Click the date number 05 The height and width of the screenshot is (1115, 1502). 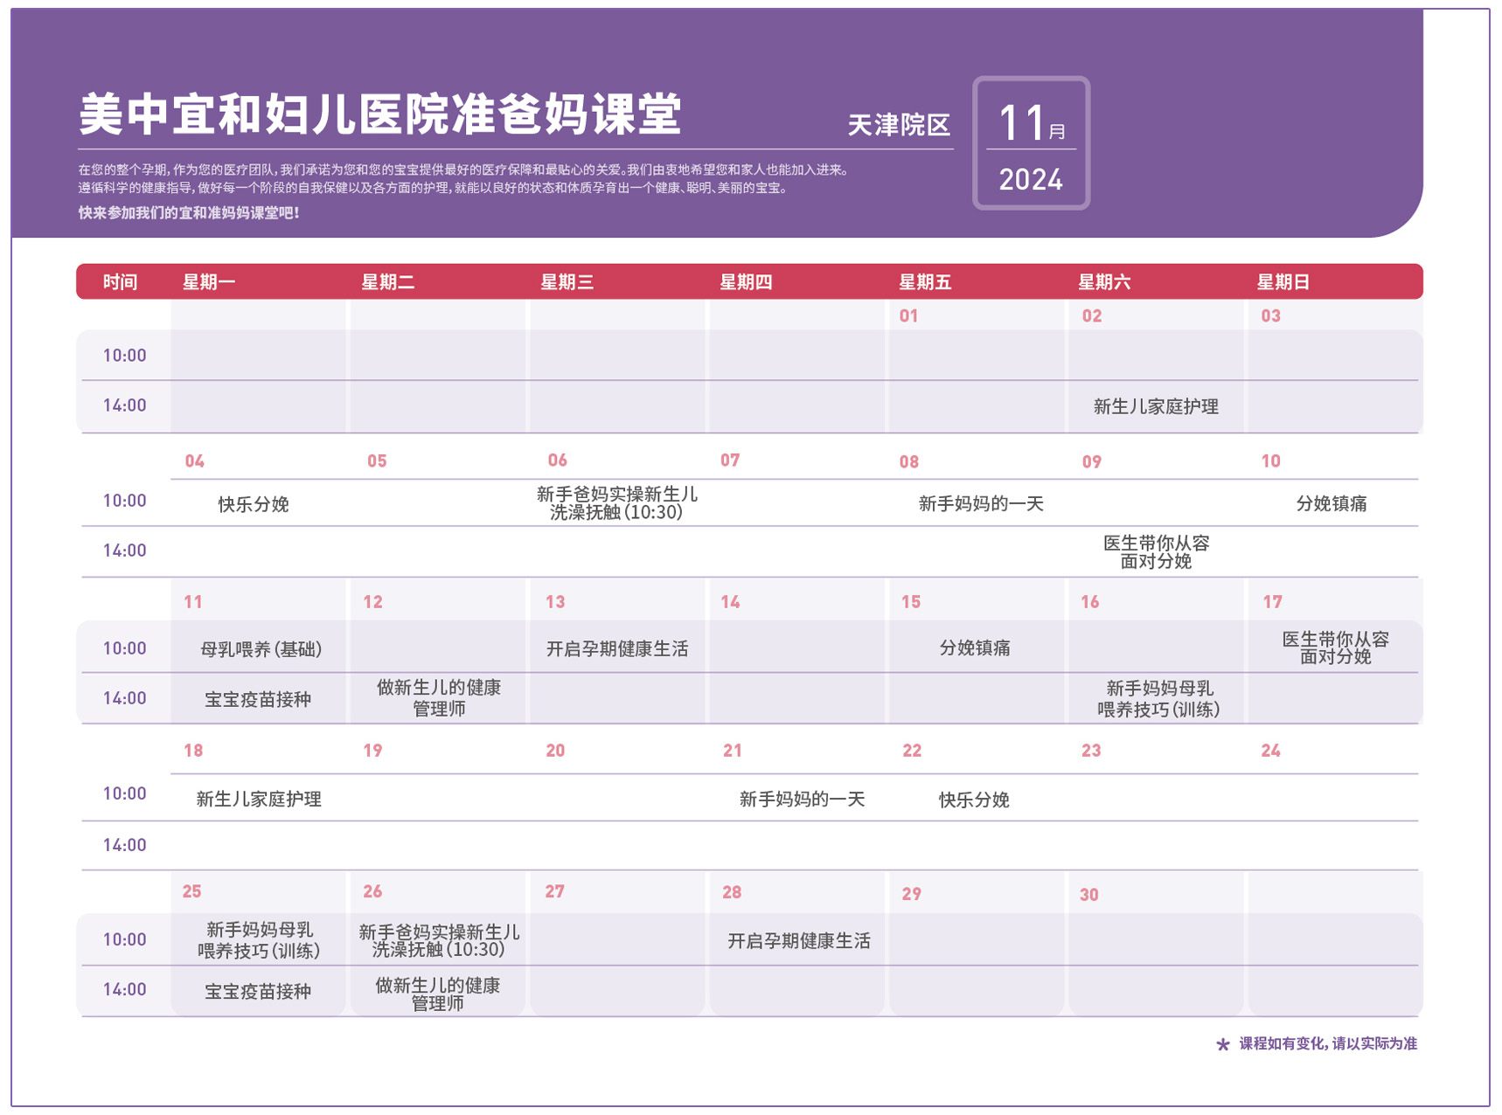point(377,461)
